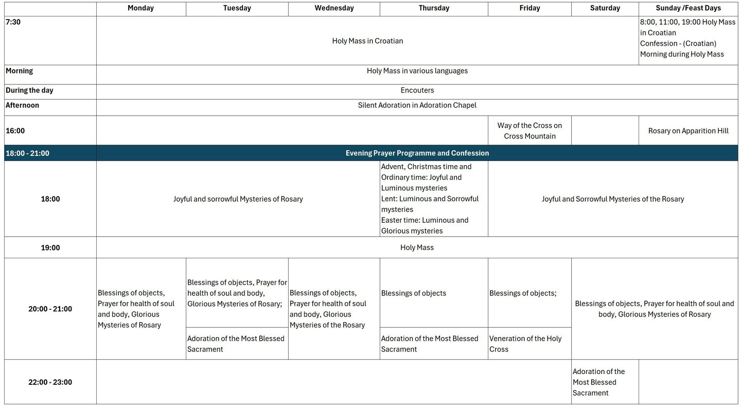Image resolution: width=741 pixels, height=407 pixels.
Task: Click the Thursday column header
Action: pyautogui.click(x=434, y=8)
